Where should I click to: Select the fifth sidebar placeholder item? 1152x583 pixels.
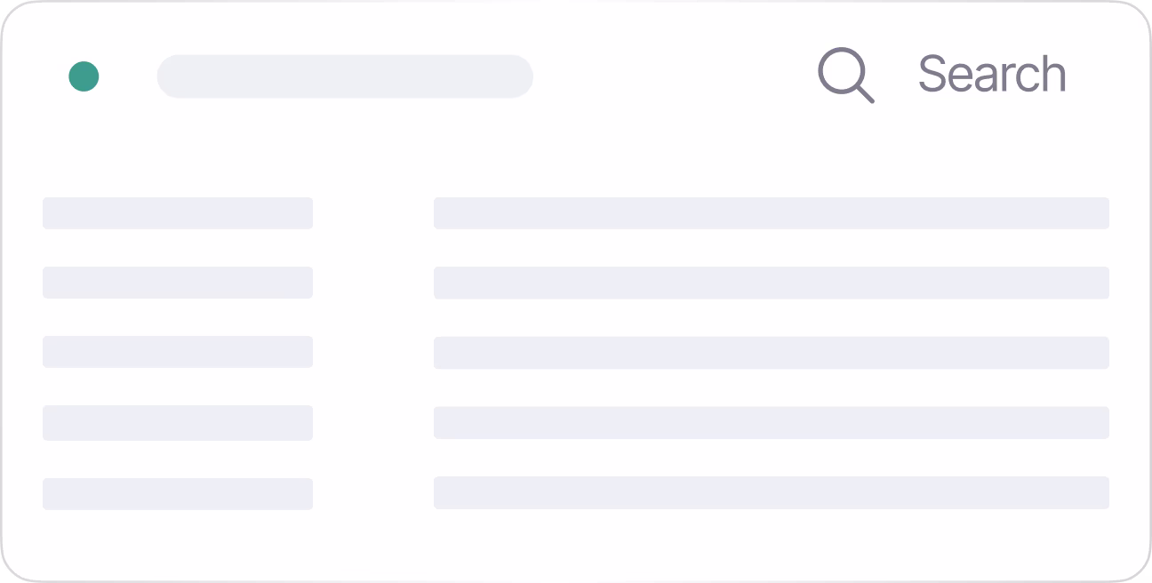(178, 494)
